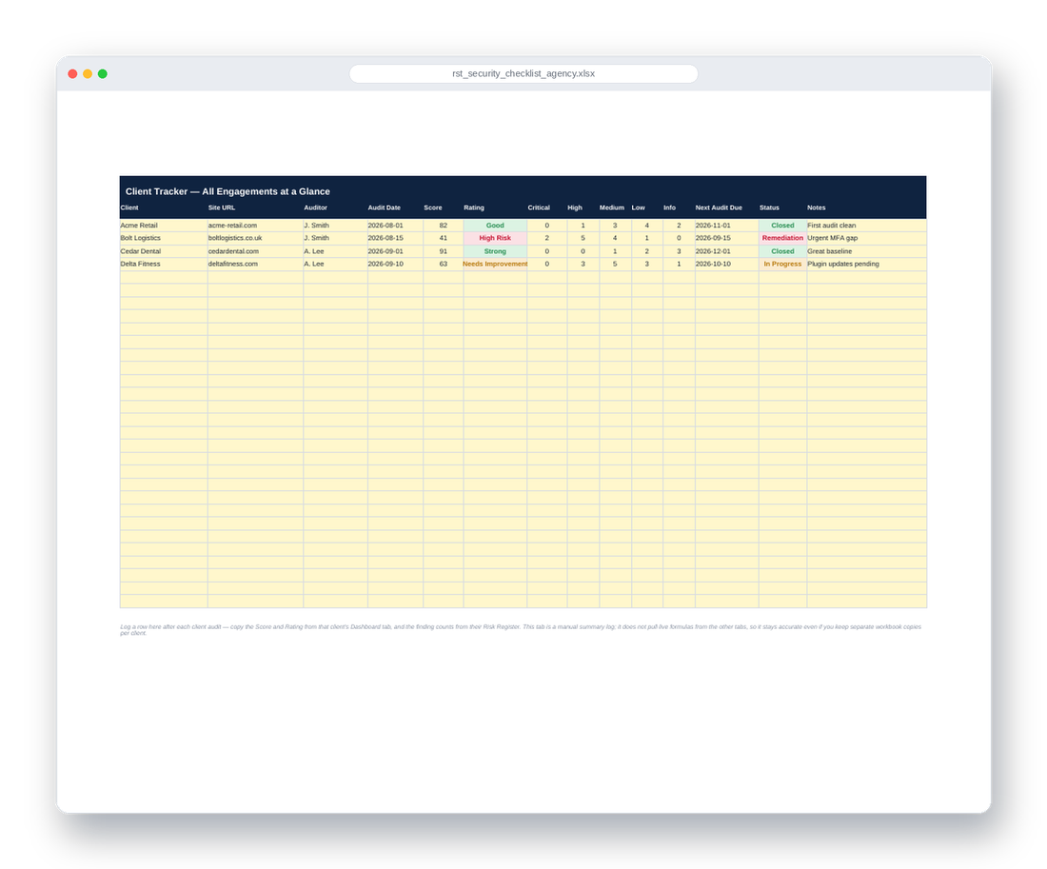Select the 2026-09-15 next audit cell

726,239
